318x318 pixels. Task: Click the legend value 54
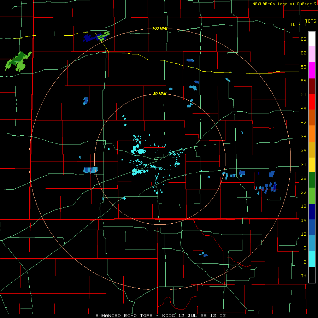[x=304, y=81]
